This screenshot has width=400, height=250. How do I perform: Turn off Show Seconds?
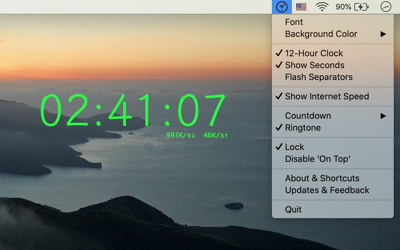coord(314,65)
